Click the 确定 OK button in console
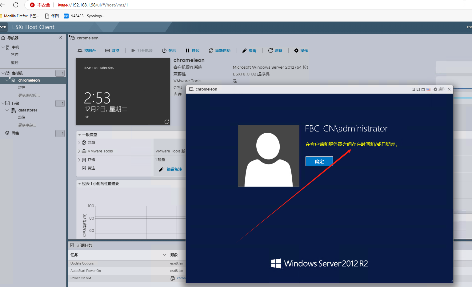 (x=319, y=161)
